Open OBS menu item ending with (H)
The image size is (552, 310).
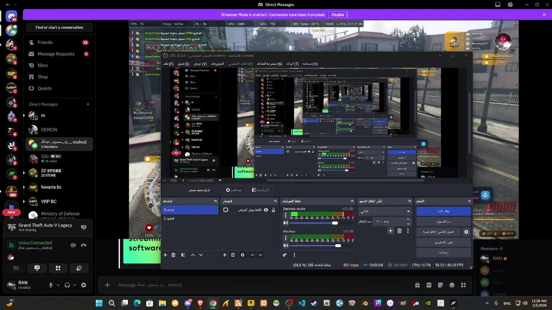[310, 64]
